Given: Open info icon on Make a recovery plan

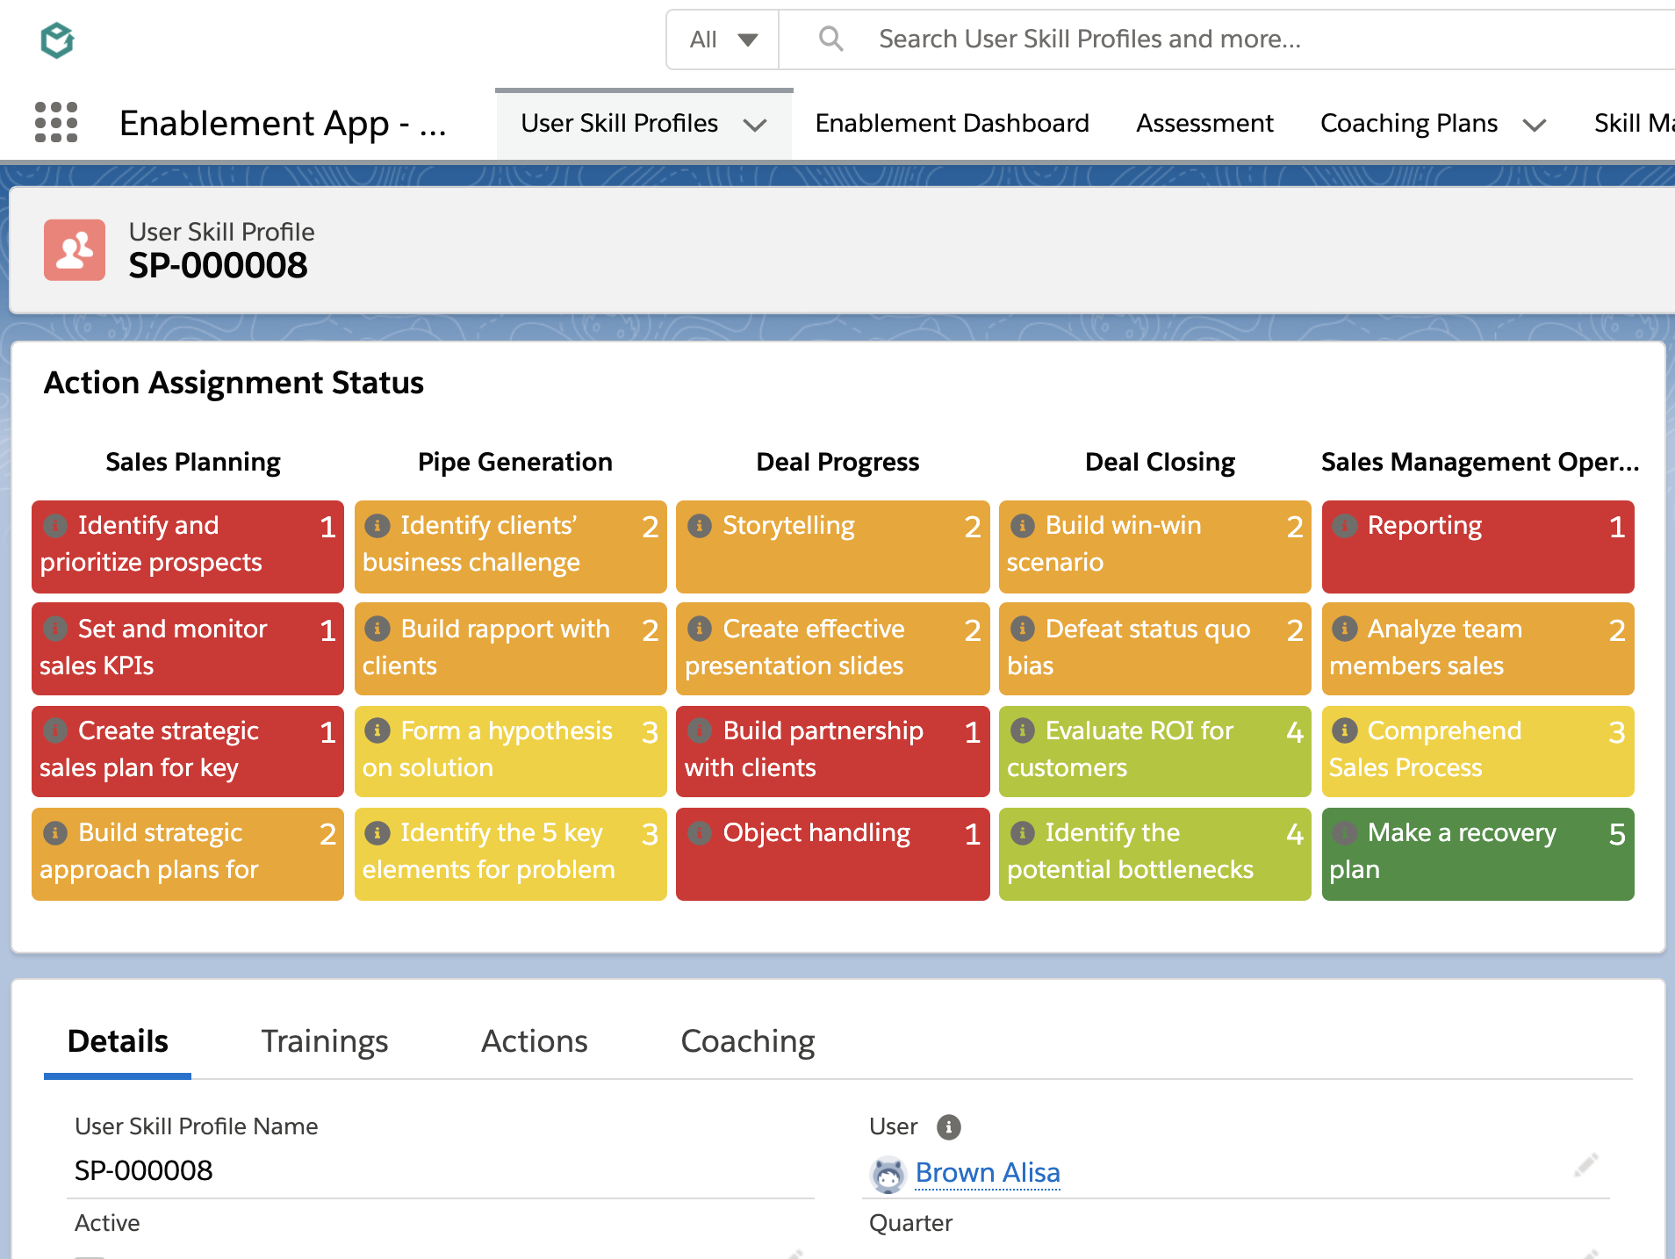Looking at the screenshot, I should [1345, 833].
